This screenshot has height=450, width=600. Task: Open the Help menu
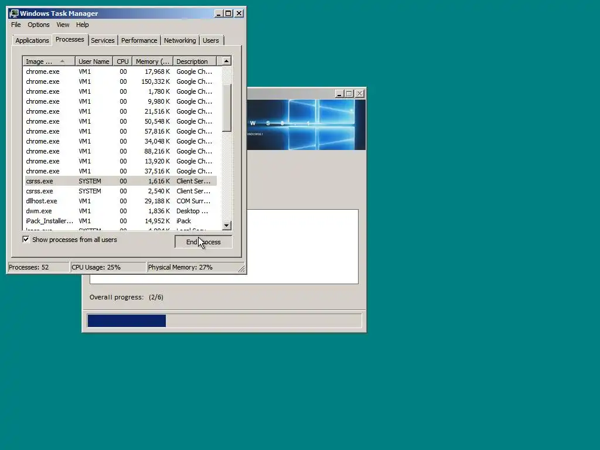tap(82, 25)
